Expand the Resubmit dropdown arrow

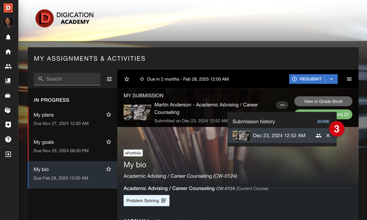pos(331,79)
